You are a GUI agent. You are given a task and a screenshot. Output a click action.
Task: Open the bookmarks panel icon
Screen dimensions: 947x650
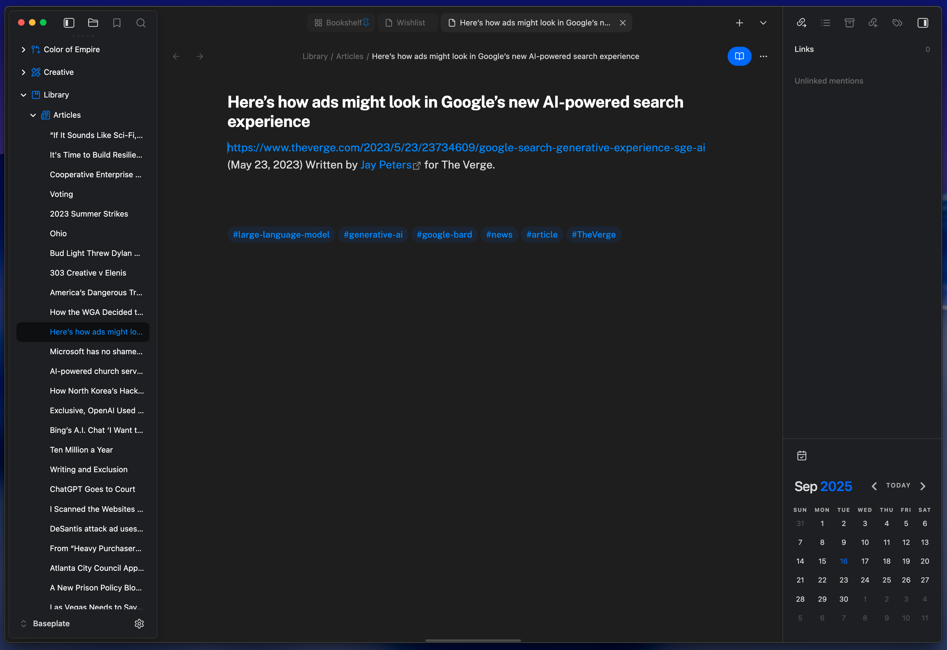(117, 23)
